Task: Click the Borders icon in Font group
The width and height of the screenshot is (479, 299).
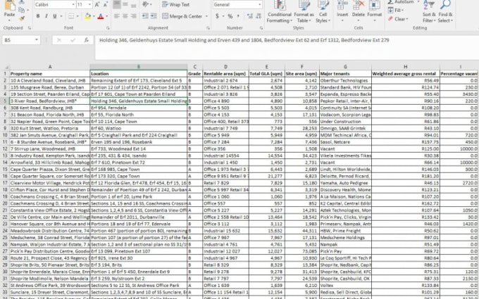Action: [71, 16]
